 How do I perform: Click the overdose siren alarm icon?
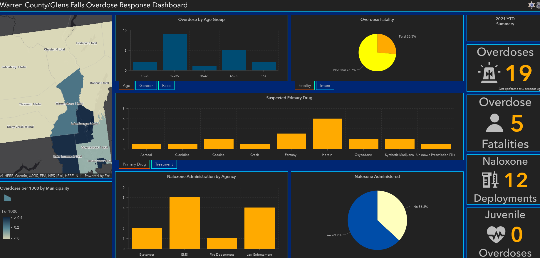click(489, 72)
